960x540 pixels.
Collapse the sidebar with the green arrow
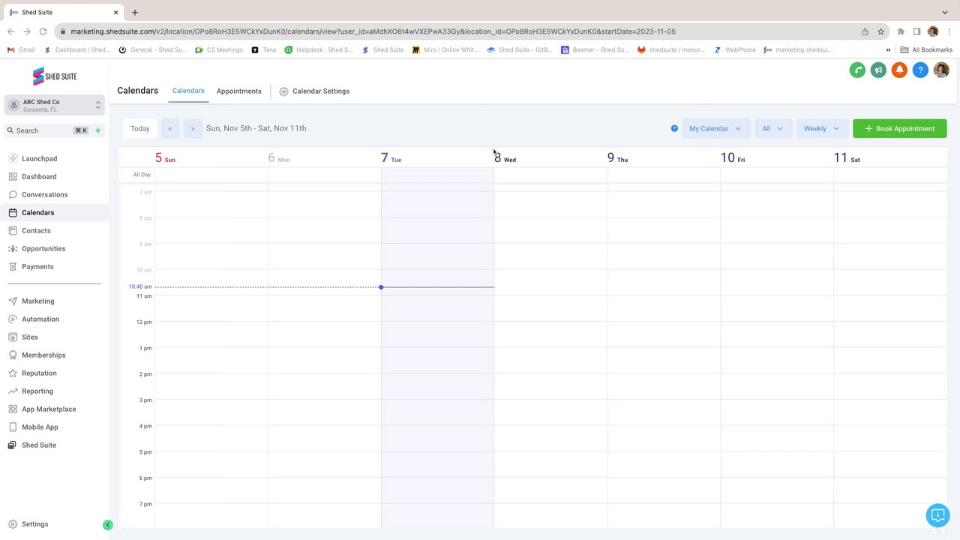click(x=107, y=525)
